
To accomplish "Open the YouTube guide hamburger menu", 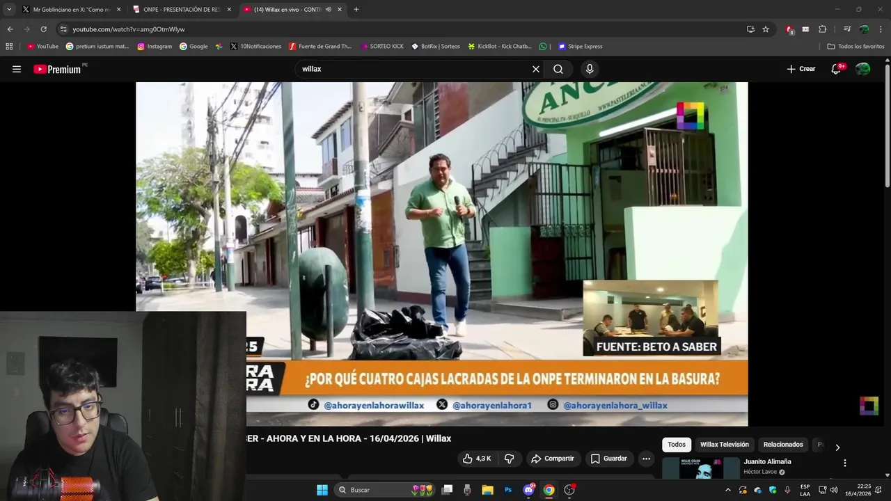I will [17, 69].
